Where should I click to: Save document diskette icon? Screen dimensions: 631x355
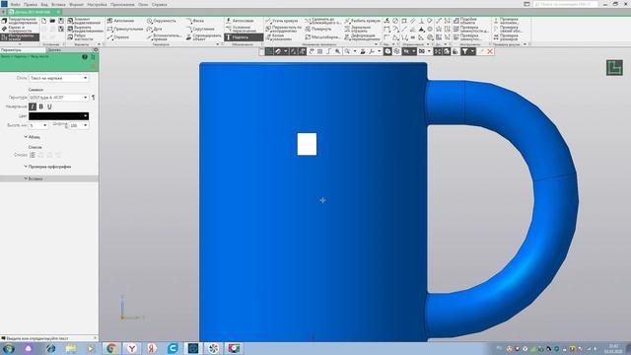[x=61, y=21]
